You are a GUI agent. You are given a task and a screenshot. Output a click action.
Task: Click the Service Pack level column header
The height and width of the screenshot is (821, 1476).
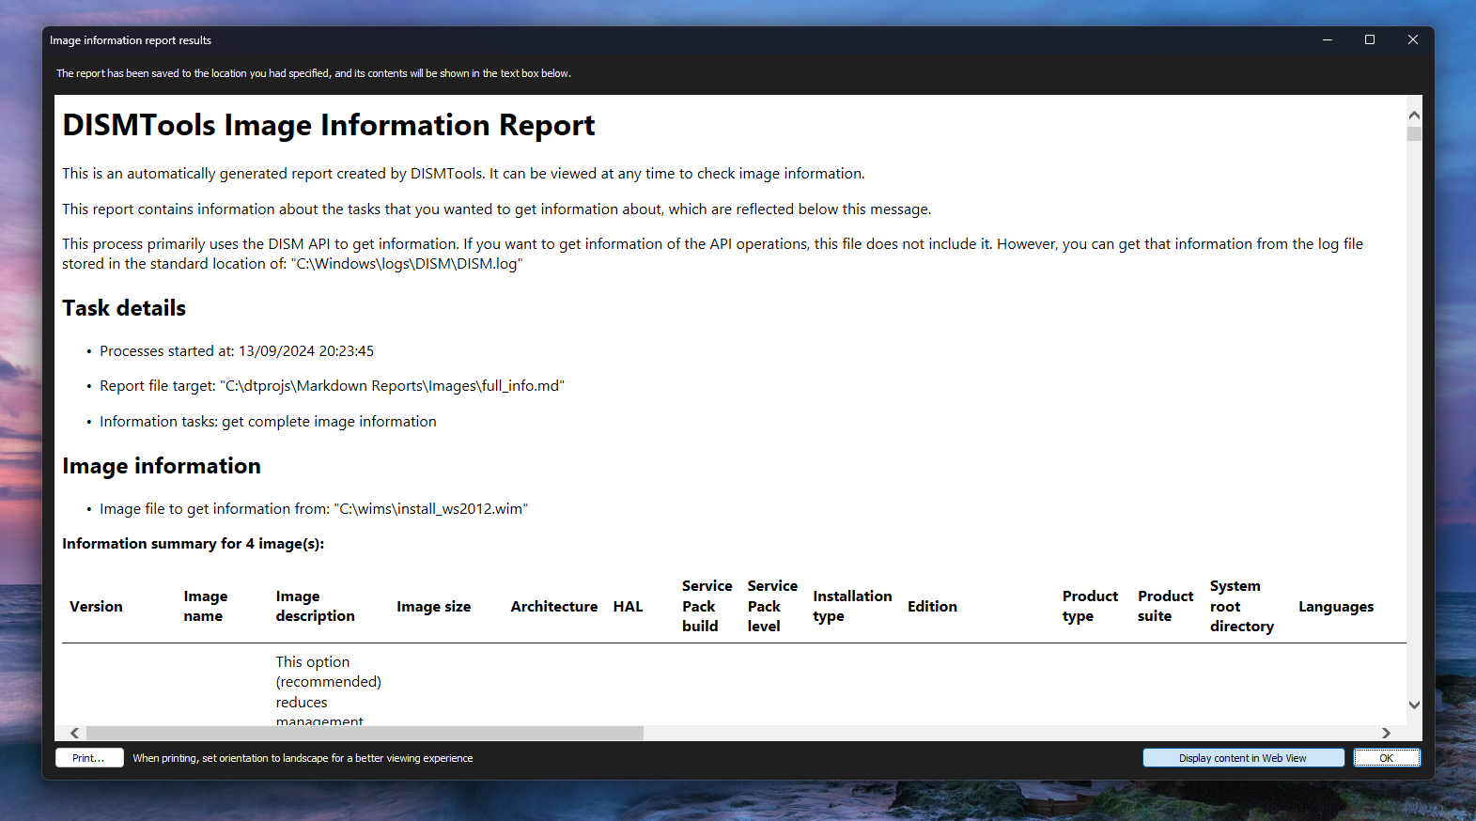(772, 606)
